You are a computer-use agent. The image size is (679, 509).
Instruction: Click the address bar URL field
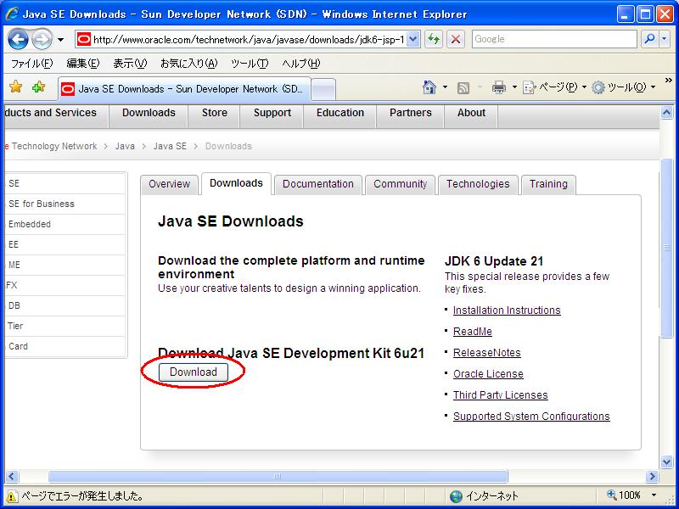249,40
